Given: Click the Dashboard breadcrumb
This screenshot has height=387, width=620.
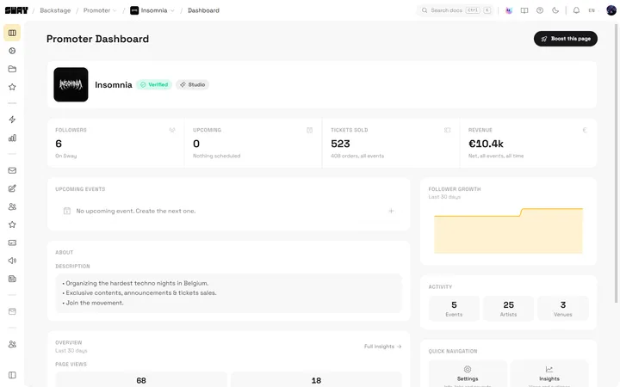Looking at the screenshot, I should pos(203,10).
